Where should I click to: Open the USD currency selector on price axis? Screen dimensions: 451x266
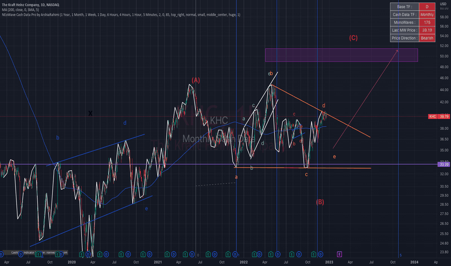pos(443,4)
